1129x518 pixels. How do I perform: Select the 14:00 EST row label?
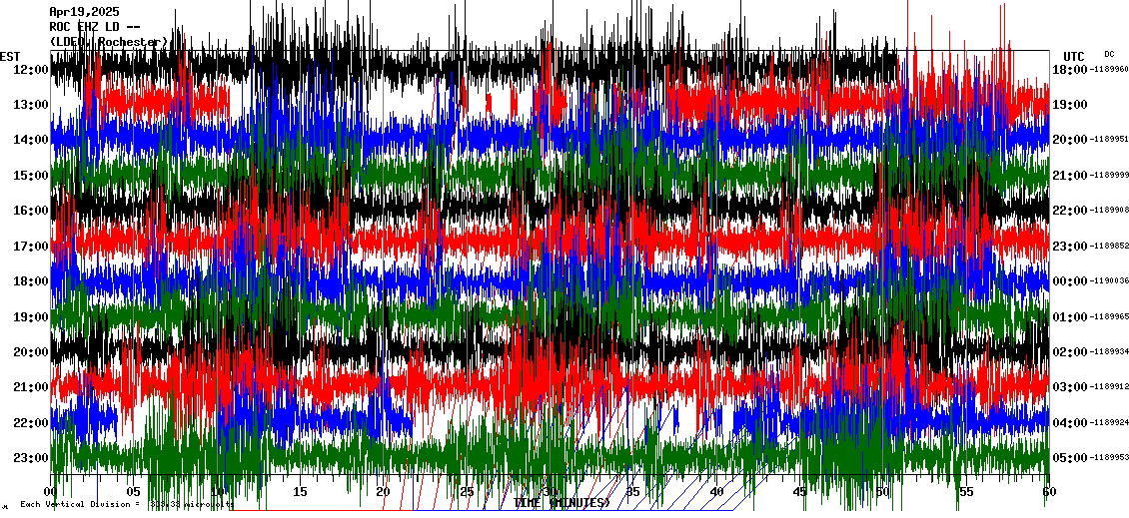[30, 141]
